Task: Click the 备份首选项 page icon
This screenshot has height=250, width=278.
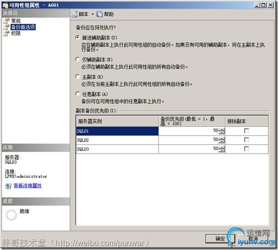Action: click(6, 27)
